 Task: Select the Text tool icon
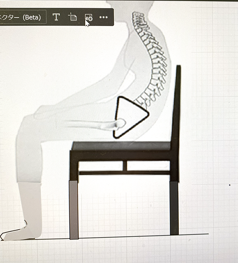tap(56, 17)
